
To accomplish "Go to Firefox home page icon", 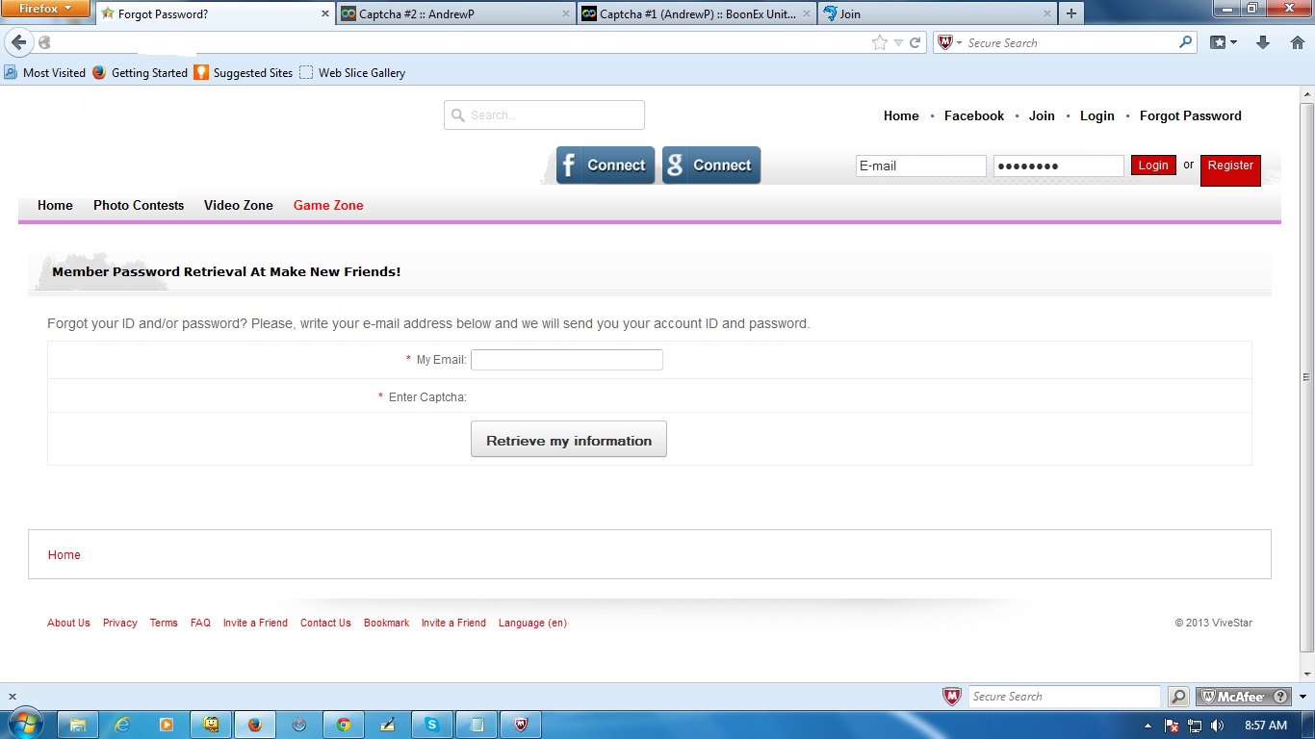I will [1297, 42].
